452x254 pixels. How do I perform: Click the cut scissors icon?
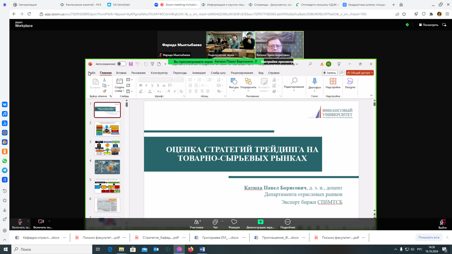[105, 80]
